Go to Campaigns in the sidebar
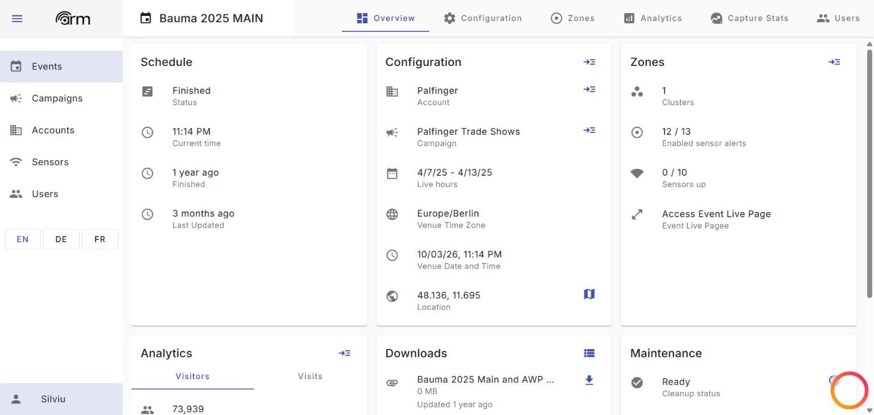This screenshot has height=415, width=874. pyautogui.click(x=61, y=98)
